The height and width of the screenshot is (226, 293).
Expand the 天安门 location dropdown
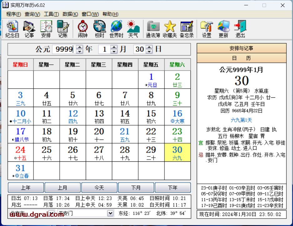coord(110,213)
